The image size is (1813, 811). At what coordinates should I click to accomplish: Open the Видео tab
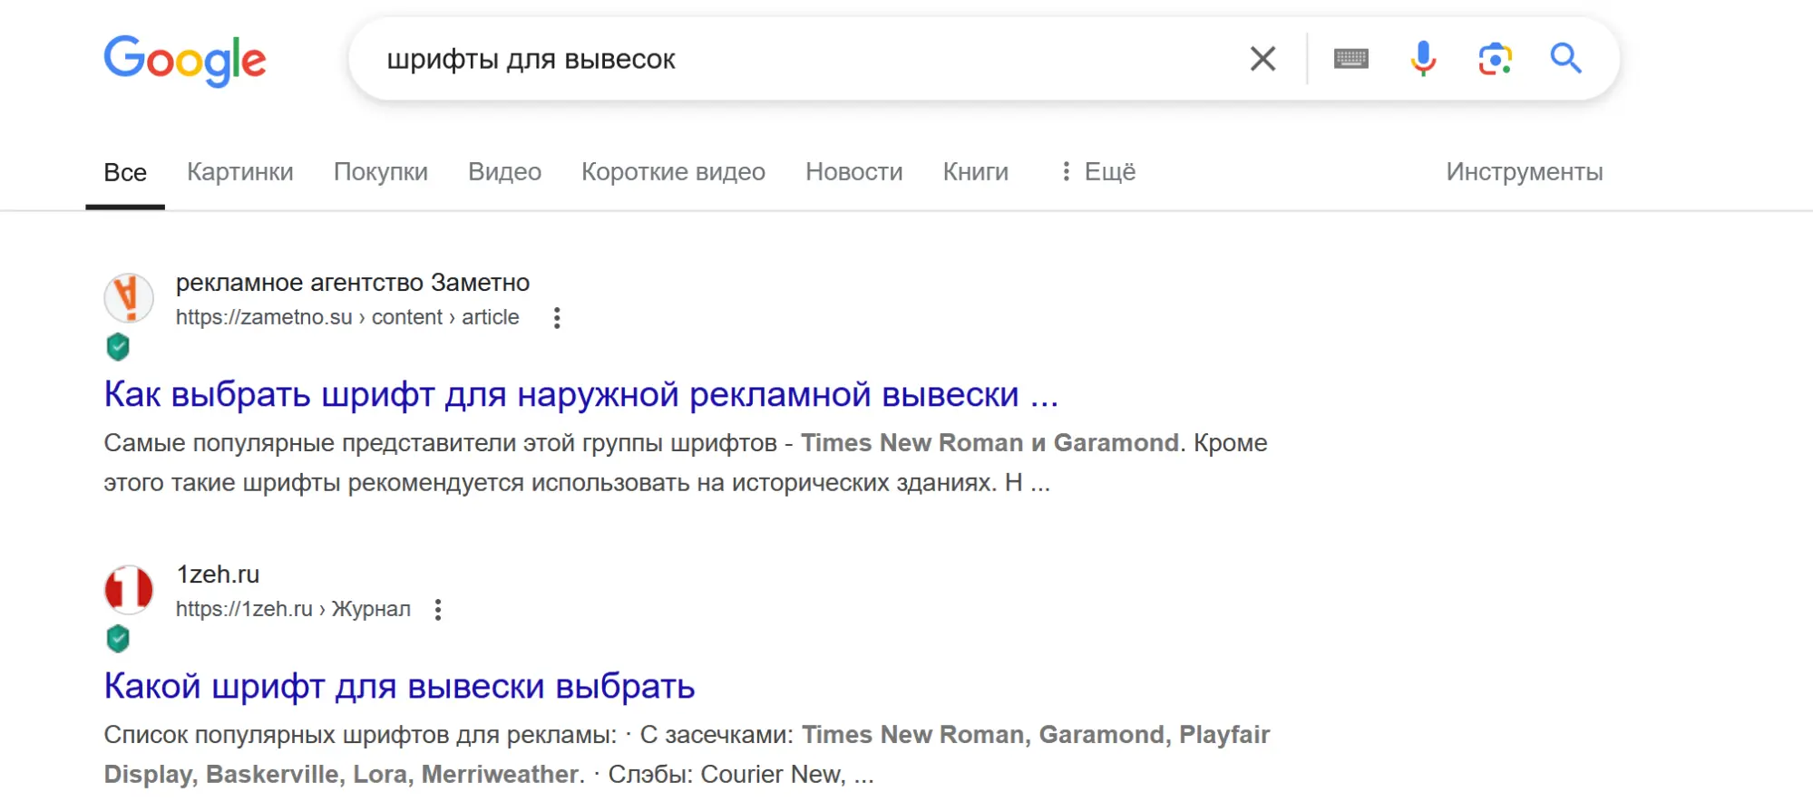click(504, 172)
